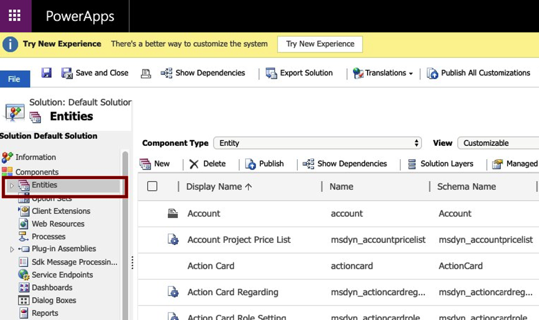Click the msdyn_accountpricelist Name cell
Image resolution: width=539 pixels, height=320 pixels.
pos(378,240)
